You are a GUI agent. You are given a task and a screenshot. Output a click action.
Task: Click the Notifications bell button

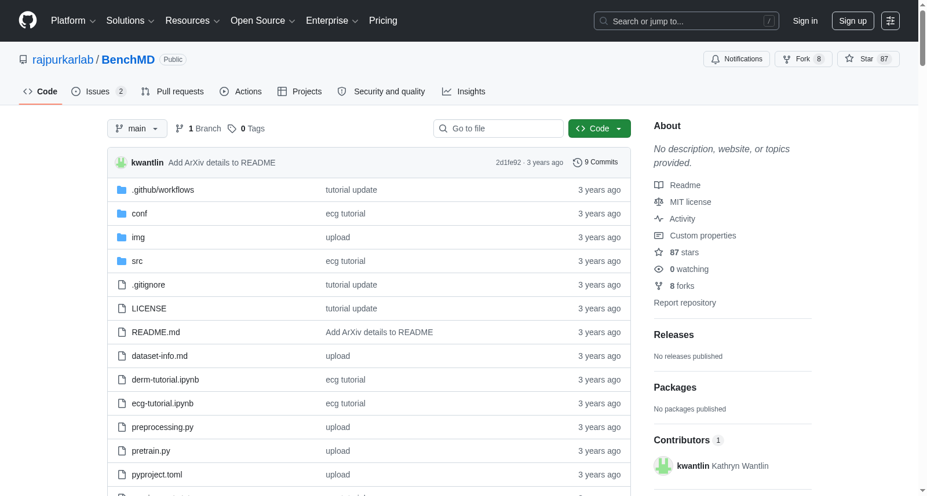click(736, 59)
